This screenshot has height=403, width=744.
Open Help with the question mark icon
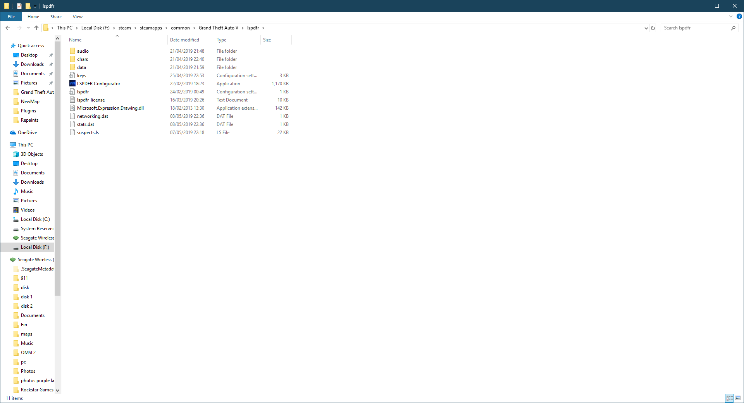[x=739, y=17]
